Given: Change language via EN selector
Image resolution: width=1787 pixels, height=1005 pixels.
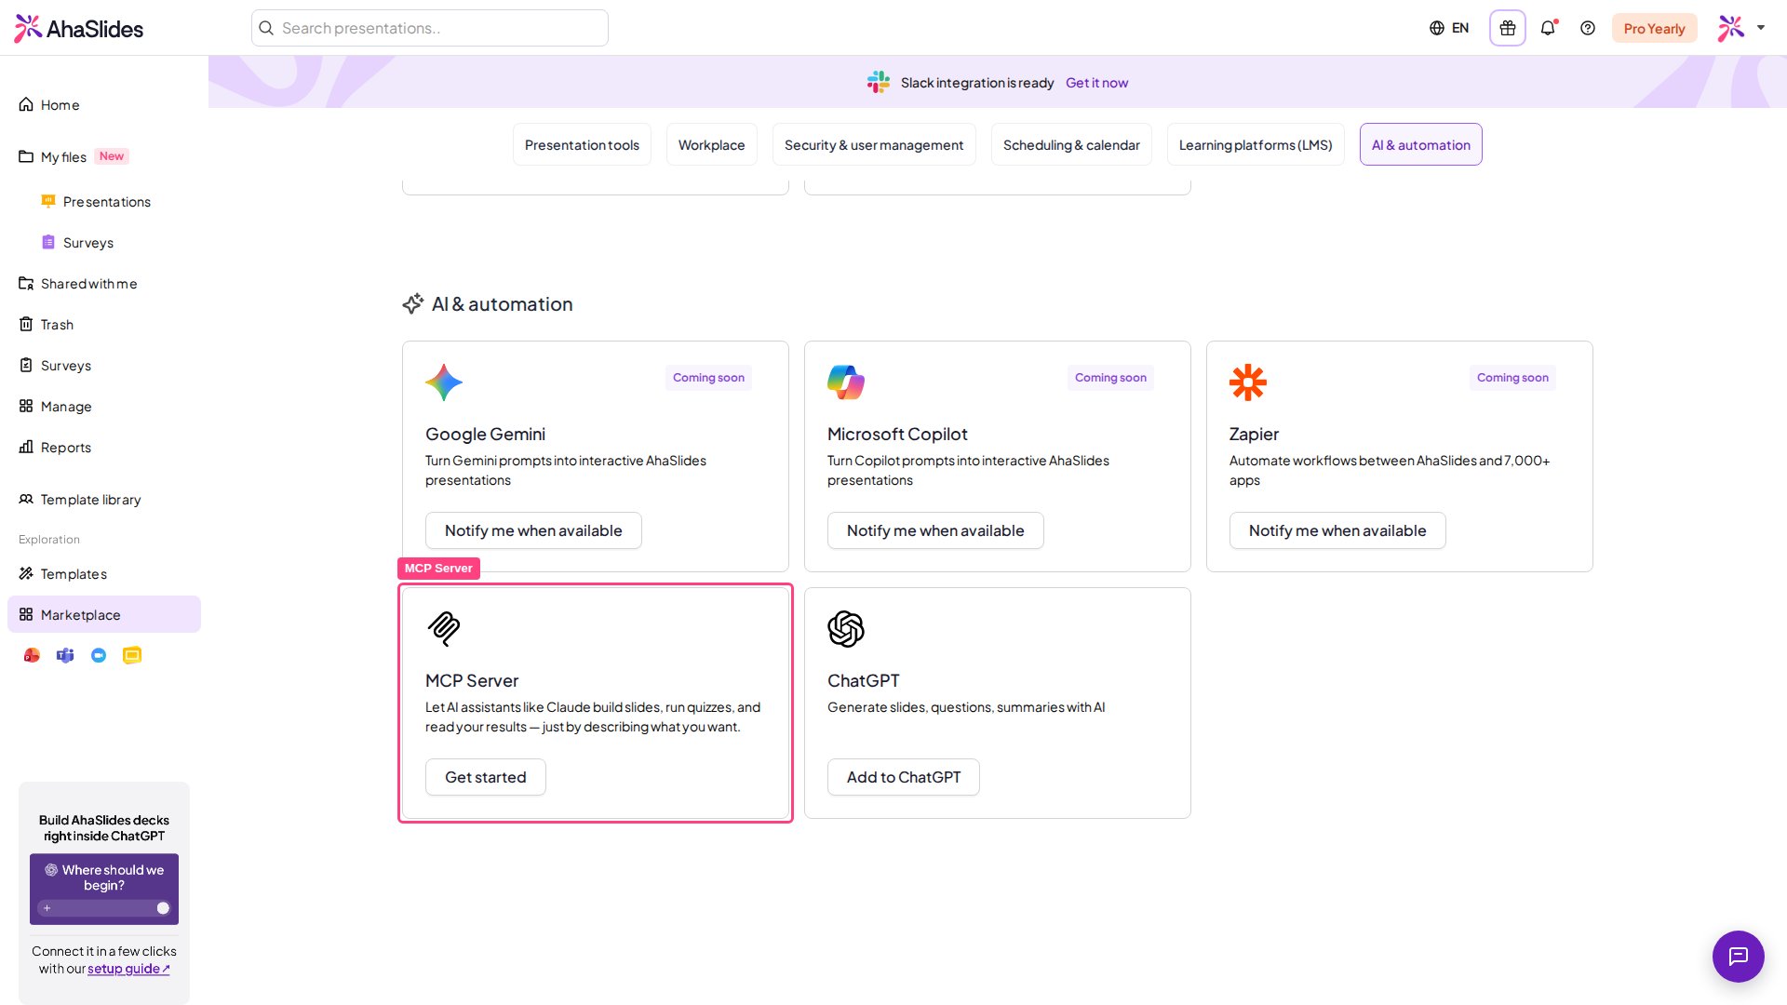Looking at the screenshot, I should (1449, 28).
